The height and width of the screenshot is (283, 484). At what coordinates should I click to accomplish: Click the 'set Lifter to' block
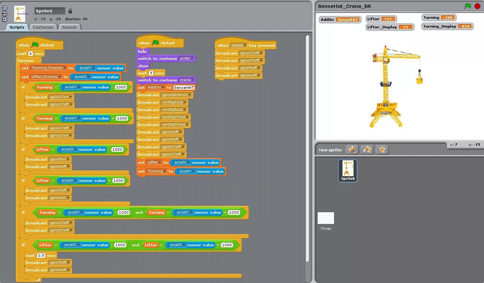(x=179, y=162)
